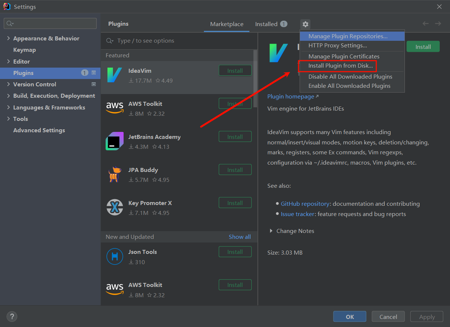This screenshot has height=327, width=450.
Task: Click the forward navigation arrow
Action: point(438,24)
